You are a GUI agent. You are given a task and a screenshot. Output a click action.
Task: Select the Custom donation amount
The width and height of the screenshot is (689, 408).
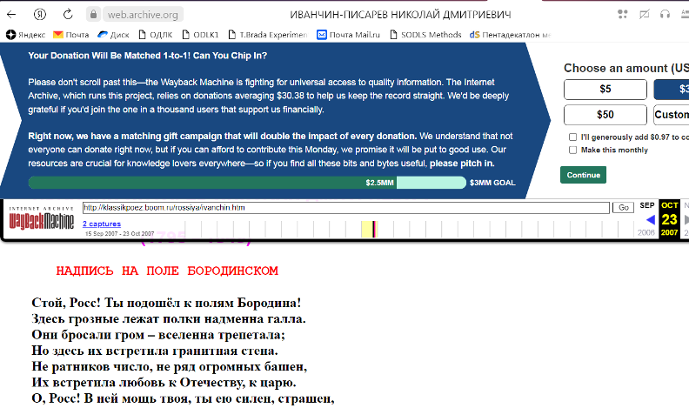672,115
